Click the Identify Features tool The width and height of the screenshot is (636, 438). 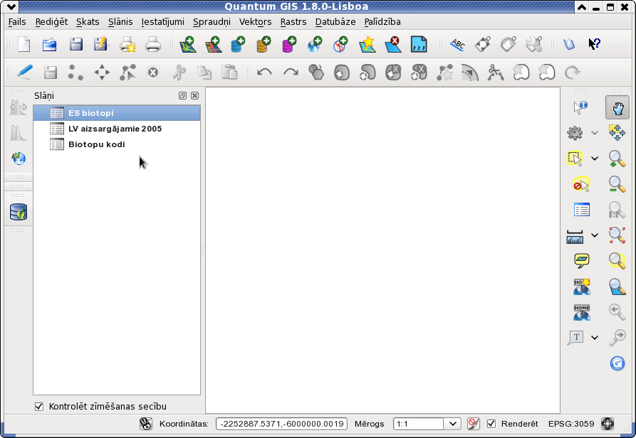580,107
